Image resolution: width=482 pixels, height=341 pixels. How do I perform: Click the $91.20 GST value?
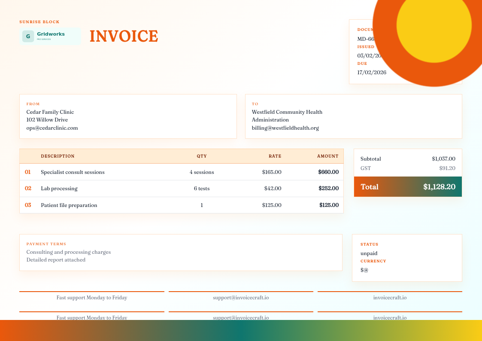point(447,168)
